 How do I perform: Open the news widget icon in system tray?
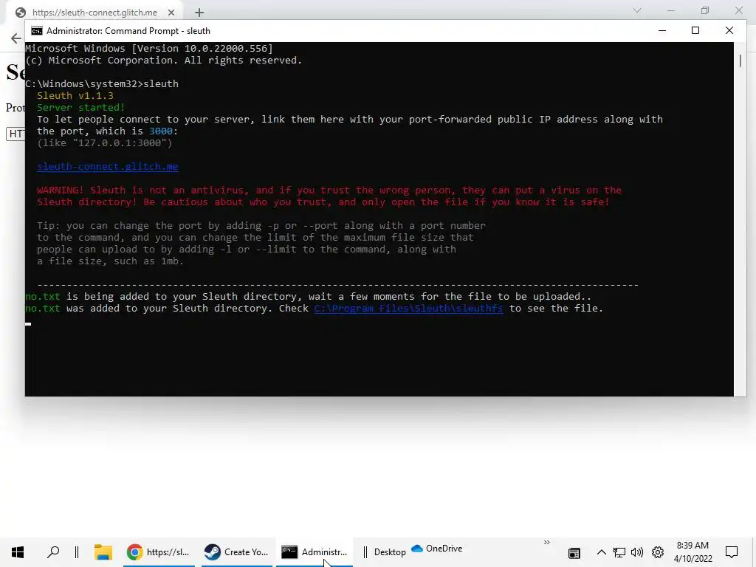pyautogui.click(x=574, y=552)
